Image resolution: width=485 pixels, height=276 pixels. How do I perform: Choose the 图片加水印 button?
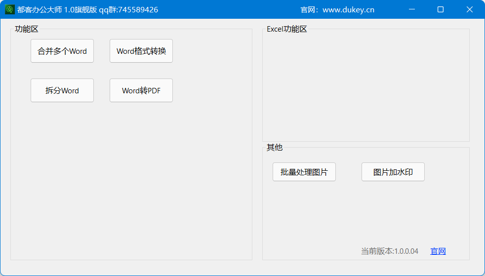coord(393,172)
